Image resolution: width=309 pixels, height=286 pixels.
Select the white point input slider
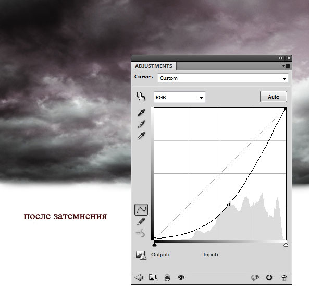click(286, 245)
